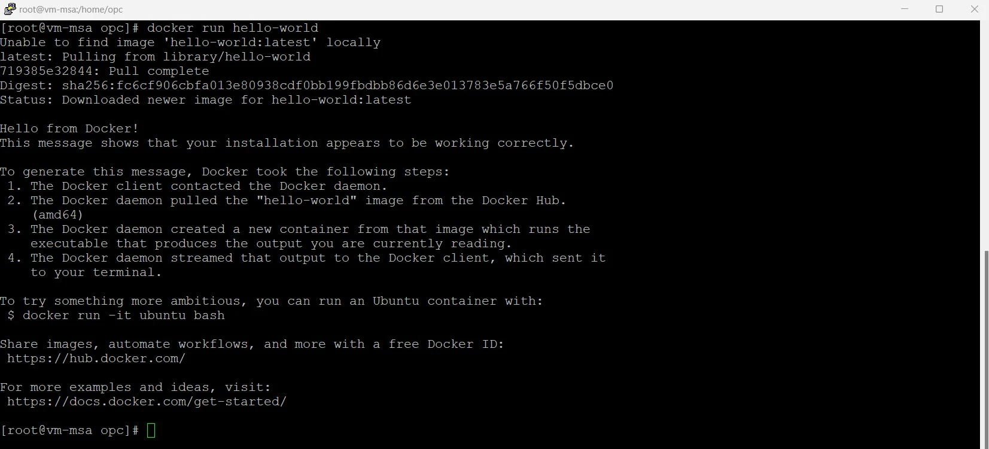Click the window title root@vm-msa:/home/opc

pos(71,10)
